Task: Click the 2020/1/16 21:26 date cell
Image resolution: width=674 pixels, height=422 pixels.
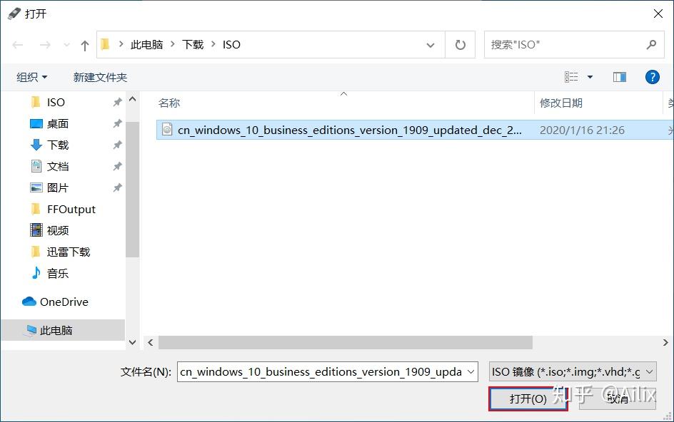Action: pyautogui.click(x=582, y=130)
